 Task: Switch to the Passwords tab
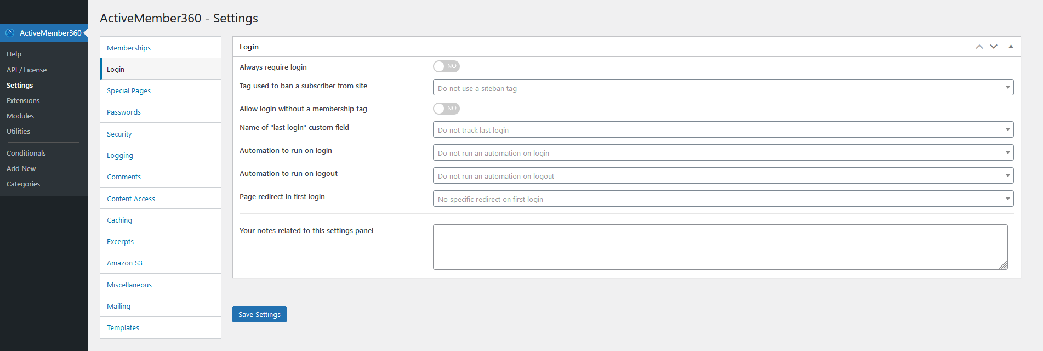click(124, 112)
